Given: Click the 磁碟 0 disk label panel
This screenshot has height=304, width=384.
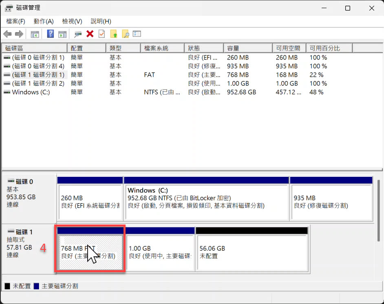Looking at the screenshot, I should 29,198.
